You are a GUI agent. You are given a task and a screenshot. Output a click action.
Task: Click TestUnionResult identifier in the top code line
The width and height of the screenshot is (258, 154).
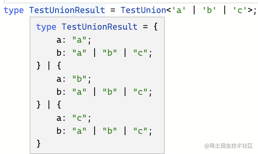(x=67, y=10)
